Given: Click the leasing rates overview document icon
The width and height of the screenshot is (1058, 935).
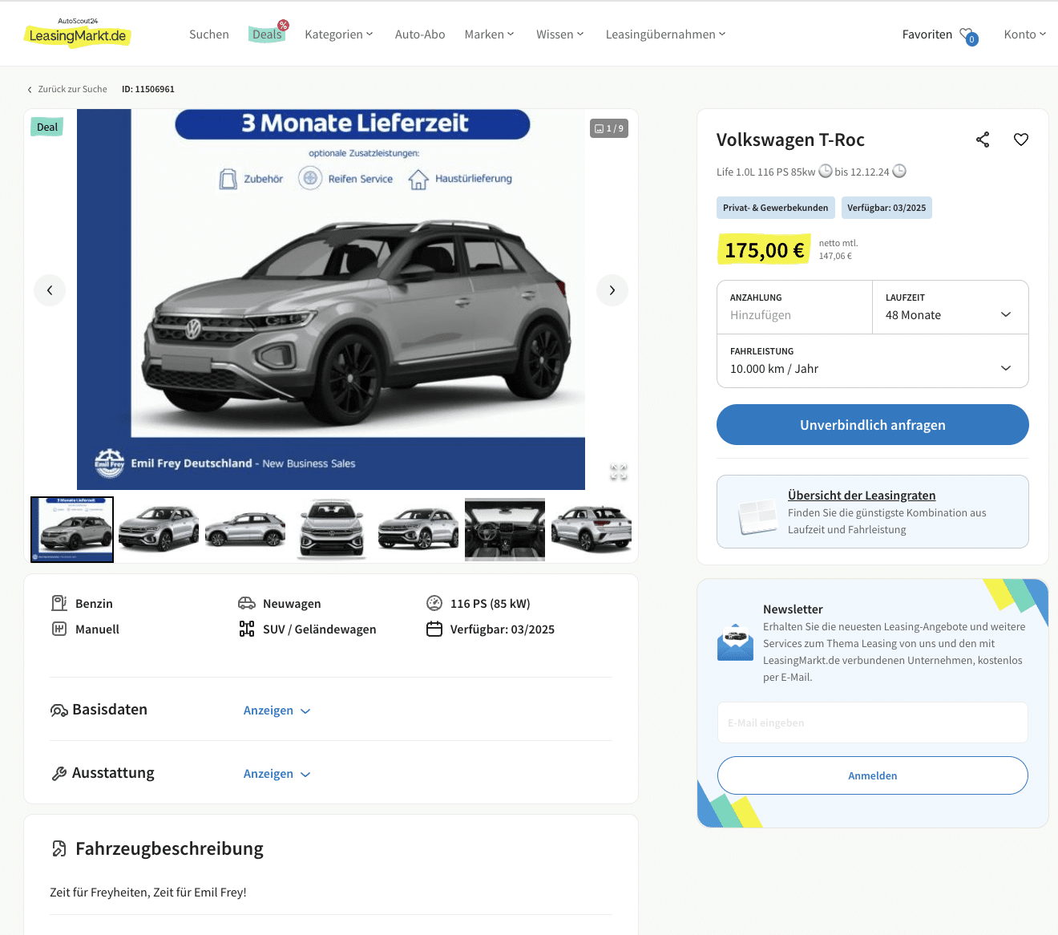Looking at the screenshot, I should (758, 516).
